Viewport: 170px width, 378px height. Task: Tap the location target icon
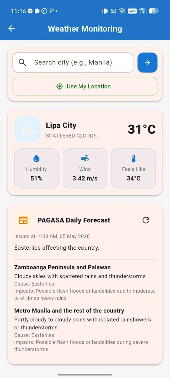[x=60, y=86]
